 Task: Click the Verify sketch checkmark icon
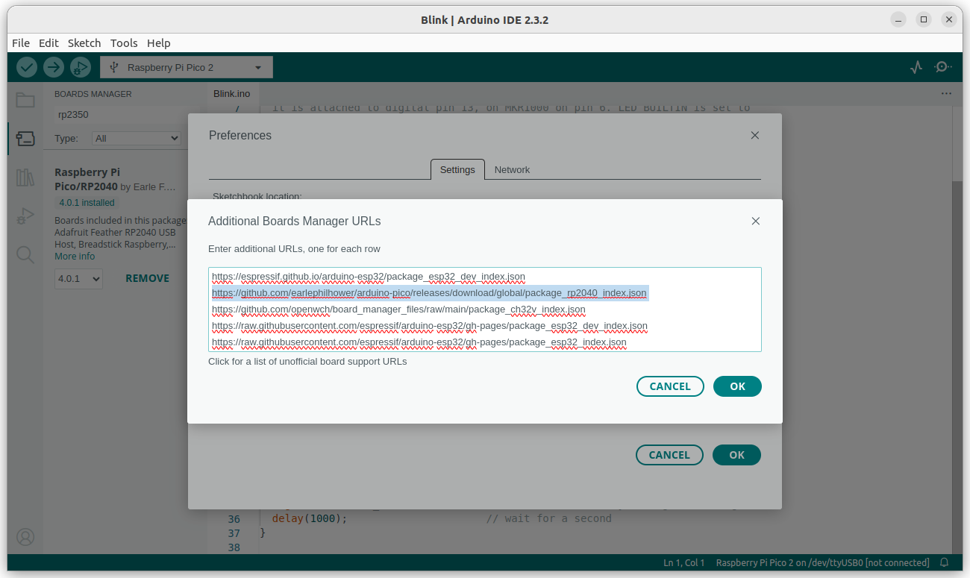[27, 67]
